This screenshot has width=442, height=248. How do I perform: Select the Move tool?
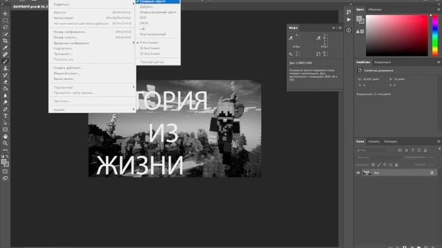[5, 14]
